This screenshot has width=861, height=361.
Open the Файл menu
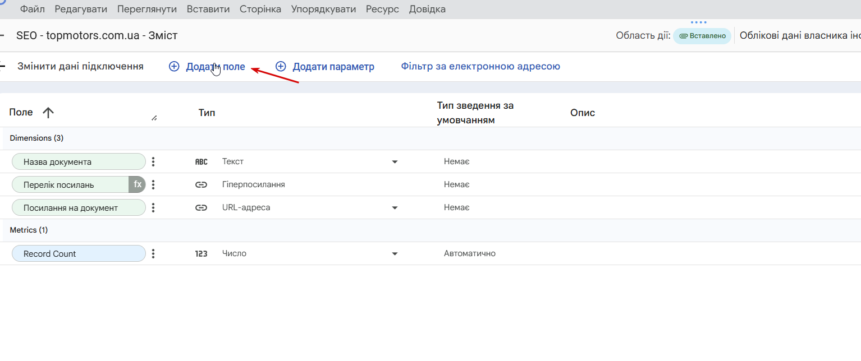(x=33, y=9)
